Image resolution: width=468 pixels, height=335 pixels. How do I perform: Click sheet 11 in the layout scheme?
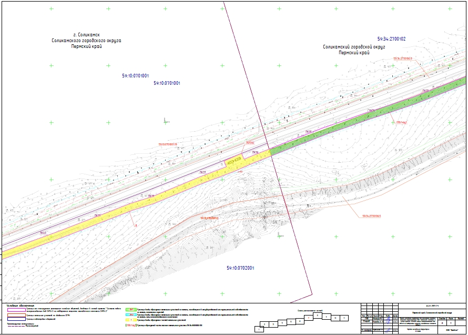point(344,318)
